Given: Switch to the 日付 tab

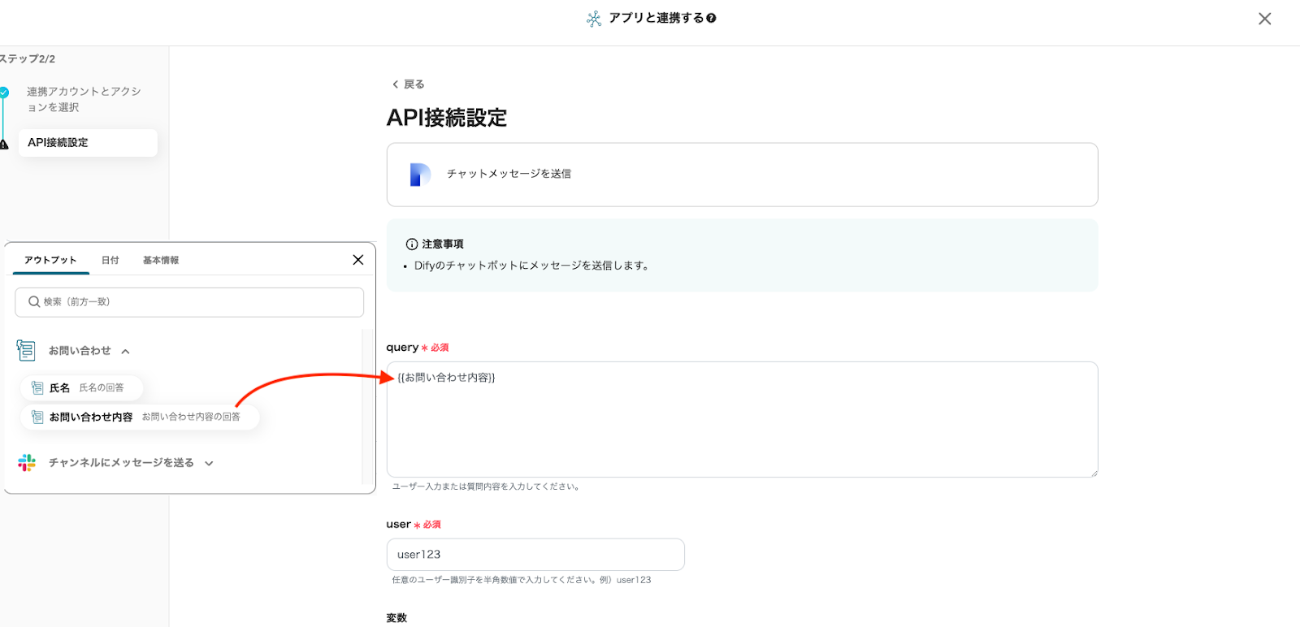Looking at the screenshot, I should click(x=110, y=260).
